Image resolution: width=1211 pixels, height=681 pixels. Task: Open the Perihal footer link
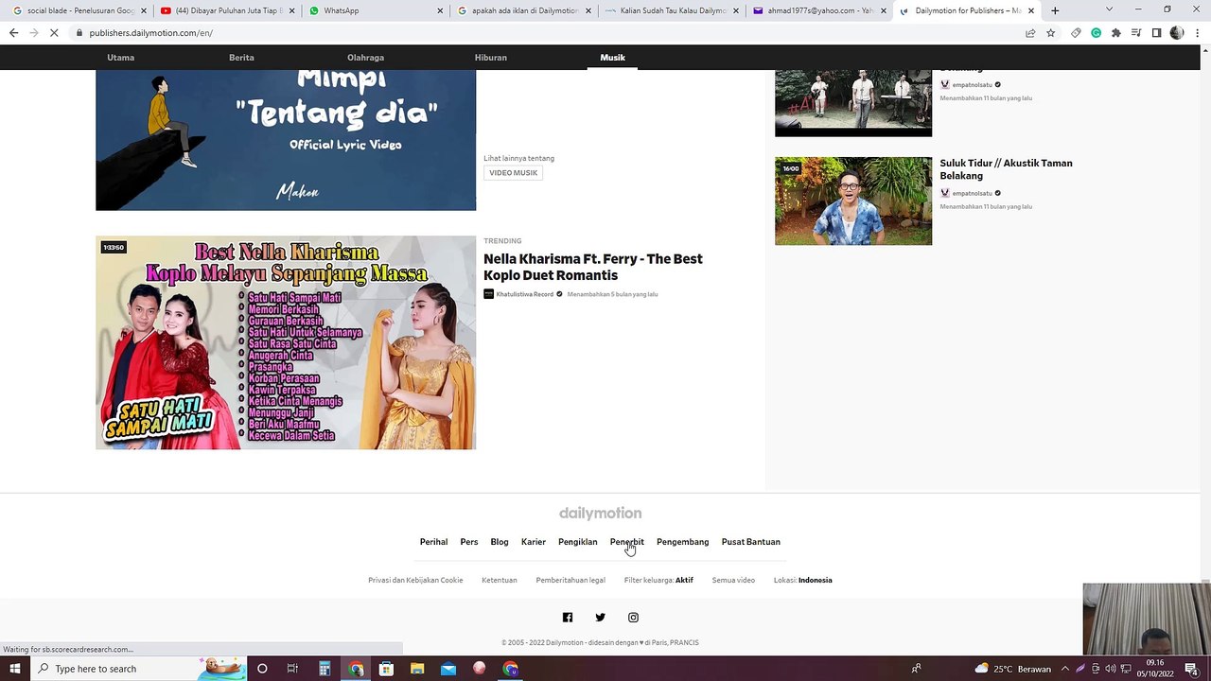click(x=433, y=542)
